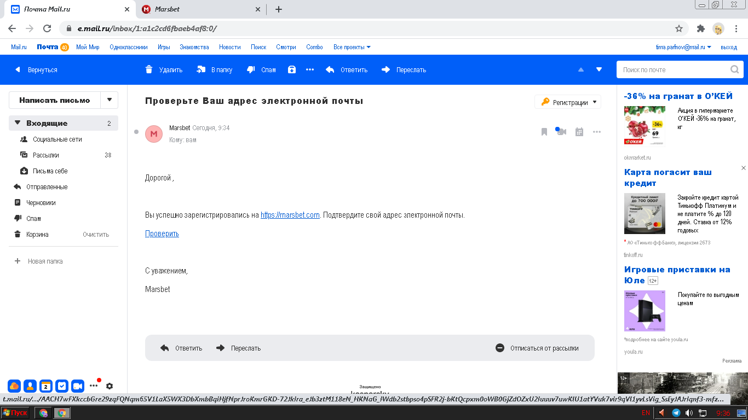Reload the page in Chrome
Viewport: 748px width, 420px height.
click(x=47, y=28)
